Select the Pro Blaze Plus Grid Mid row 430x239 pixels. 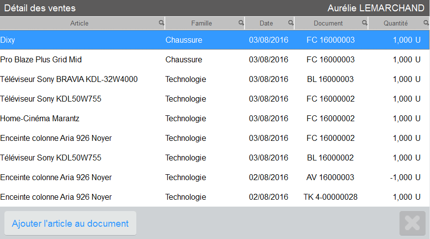pyautogui.click(x=215, y=59)
